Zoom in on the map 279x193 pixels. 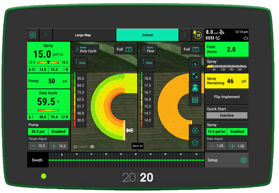point(195,131)
